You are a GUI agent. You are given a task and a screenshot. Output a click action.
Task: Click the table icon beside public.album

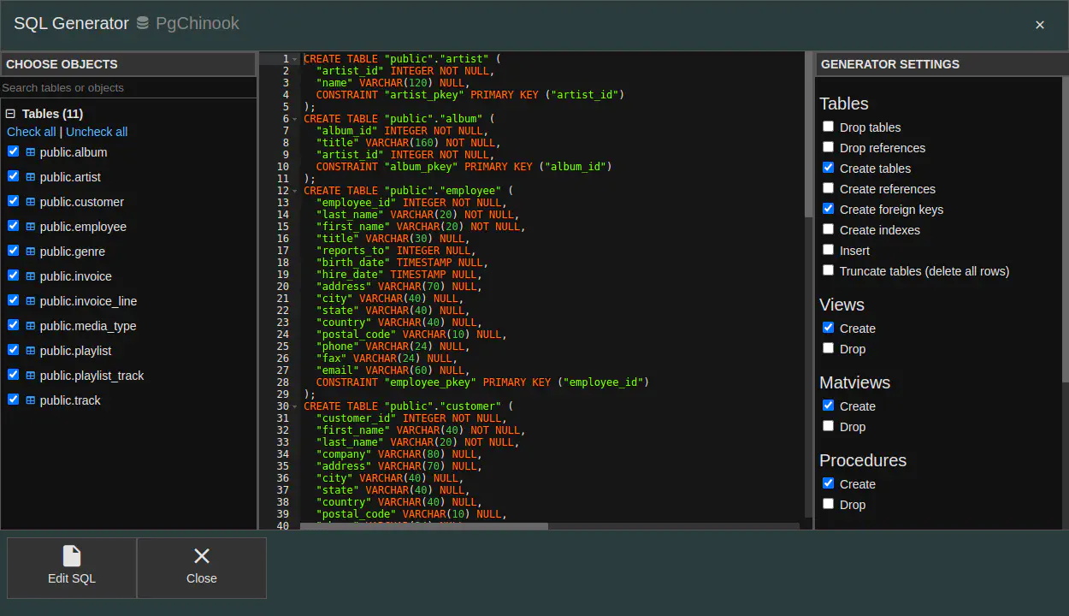(31, 152)
